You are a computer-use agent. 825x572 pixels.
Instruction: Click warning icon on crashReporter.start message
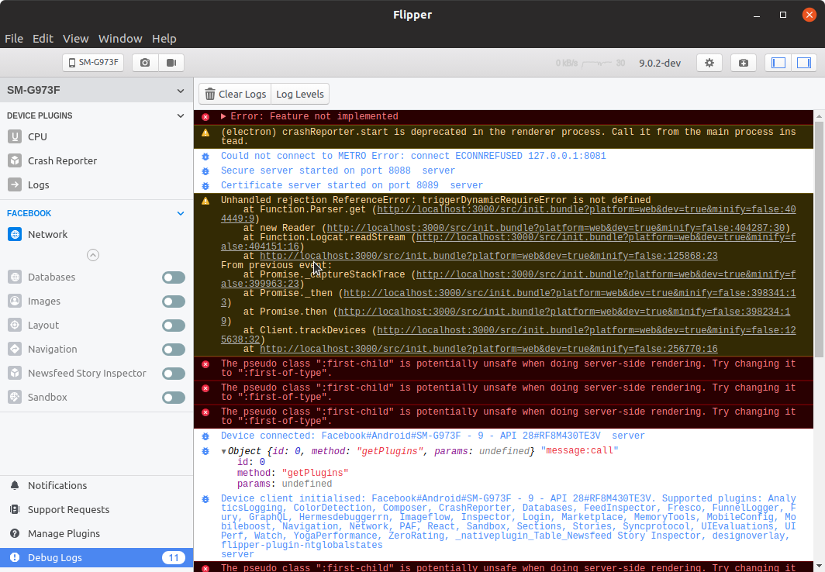pos(205,133)
